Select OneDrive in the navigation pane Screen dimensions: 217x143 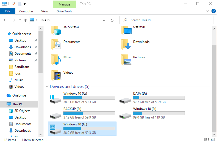19,95
